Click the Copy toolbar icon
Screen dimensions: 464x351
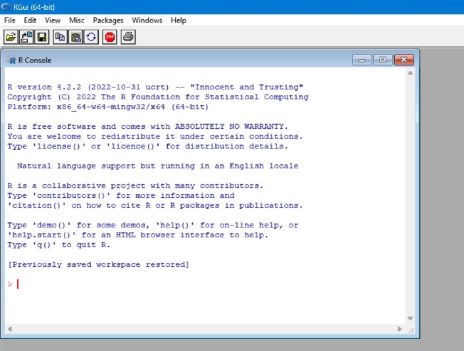click(x=60, y=37)
